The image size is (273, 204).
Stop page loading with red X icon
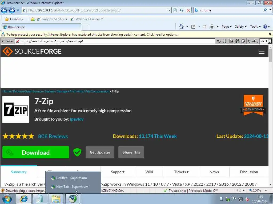coord(188,10)
